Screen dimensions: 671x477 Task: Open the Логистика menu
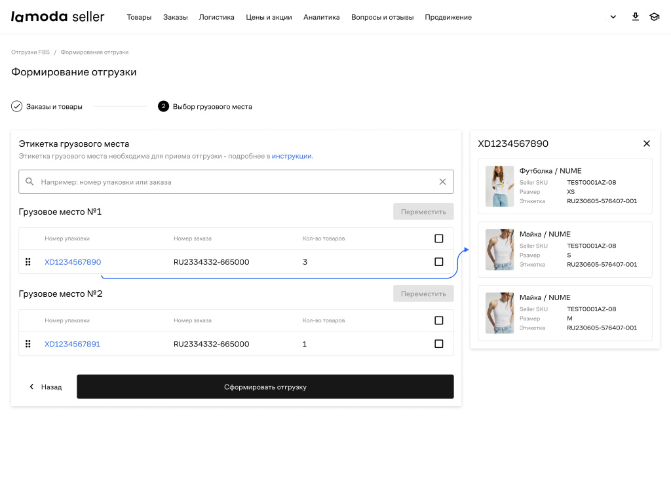pyautogui.click(x=216, y=18)
